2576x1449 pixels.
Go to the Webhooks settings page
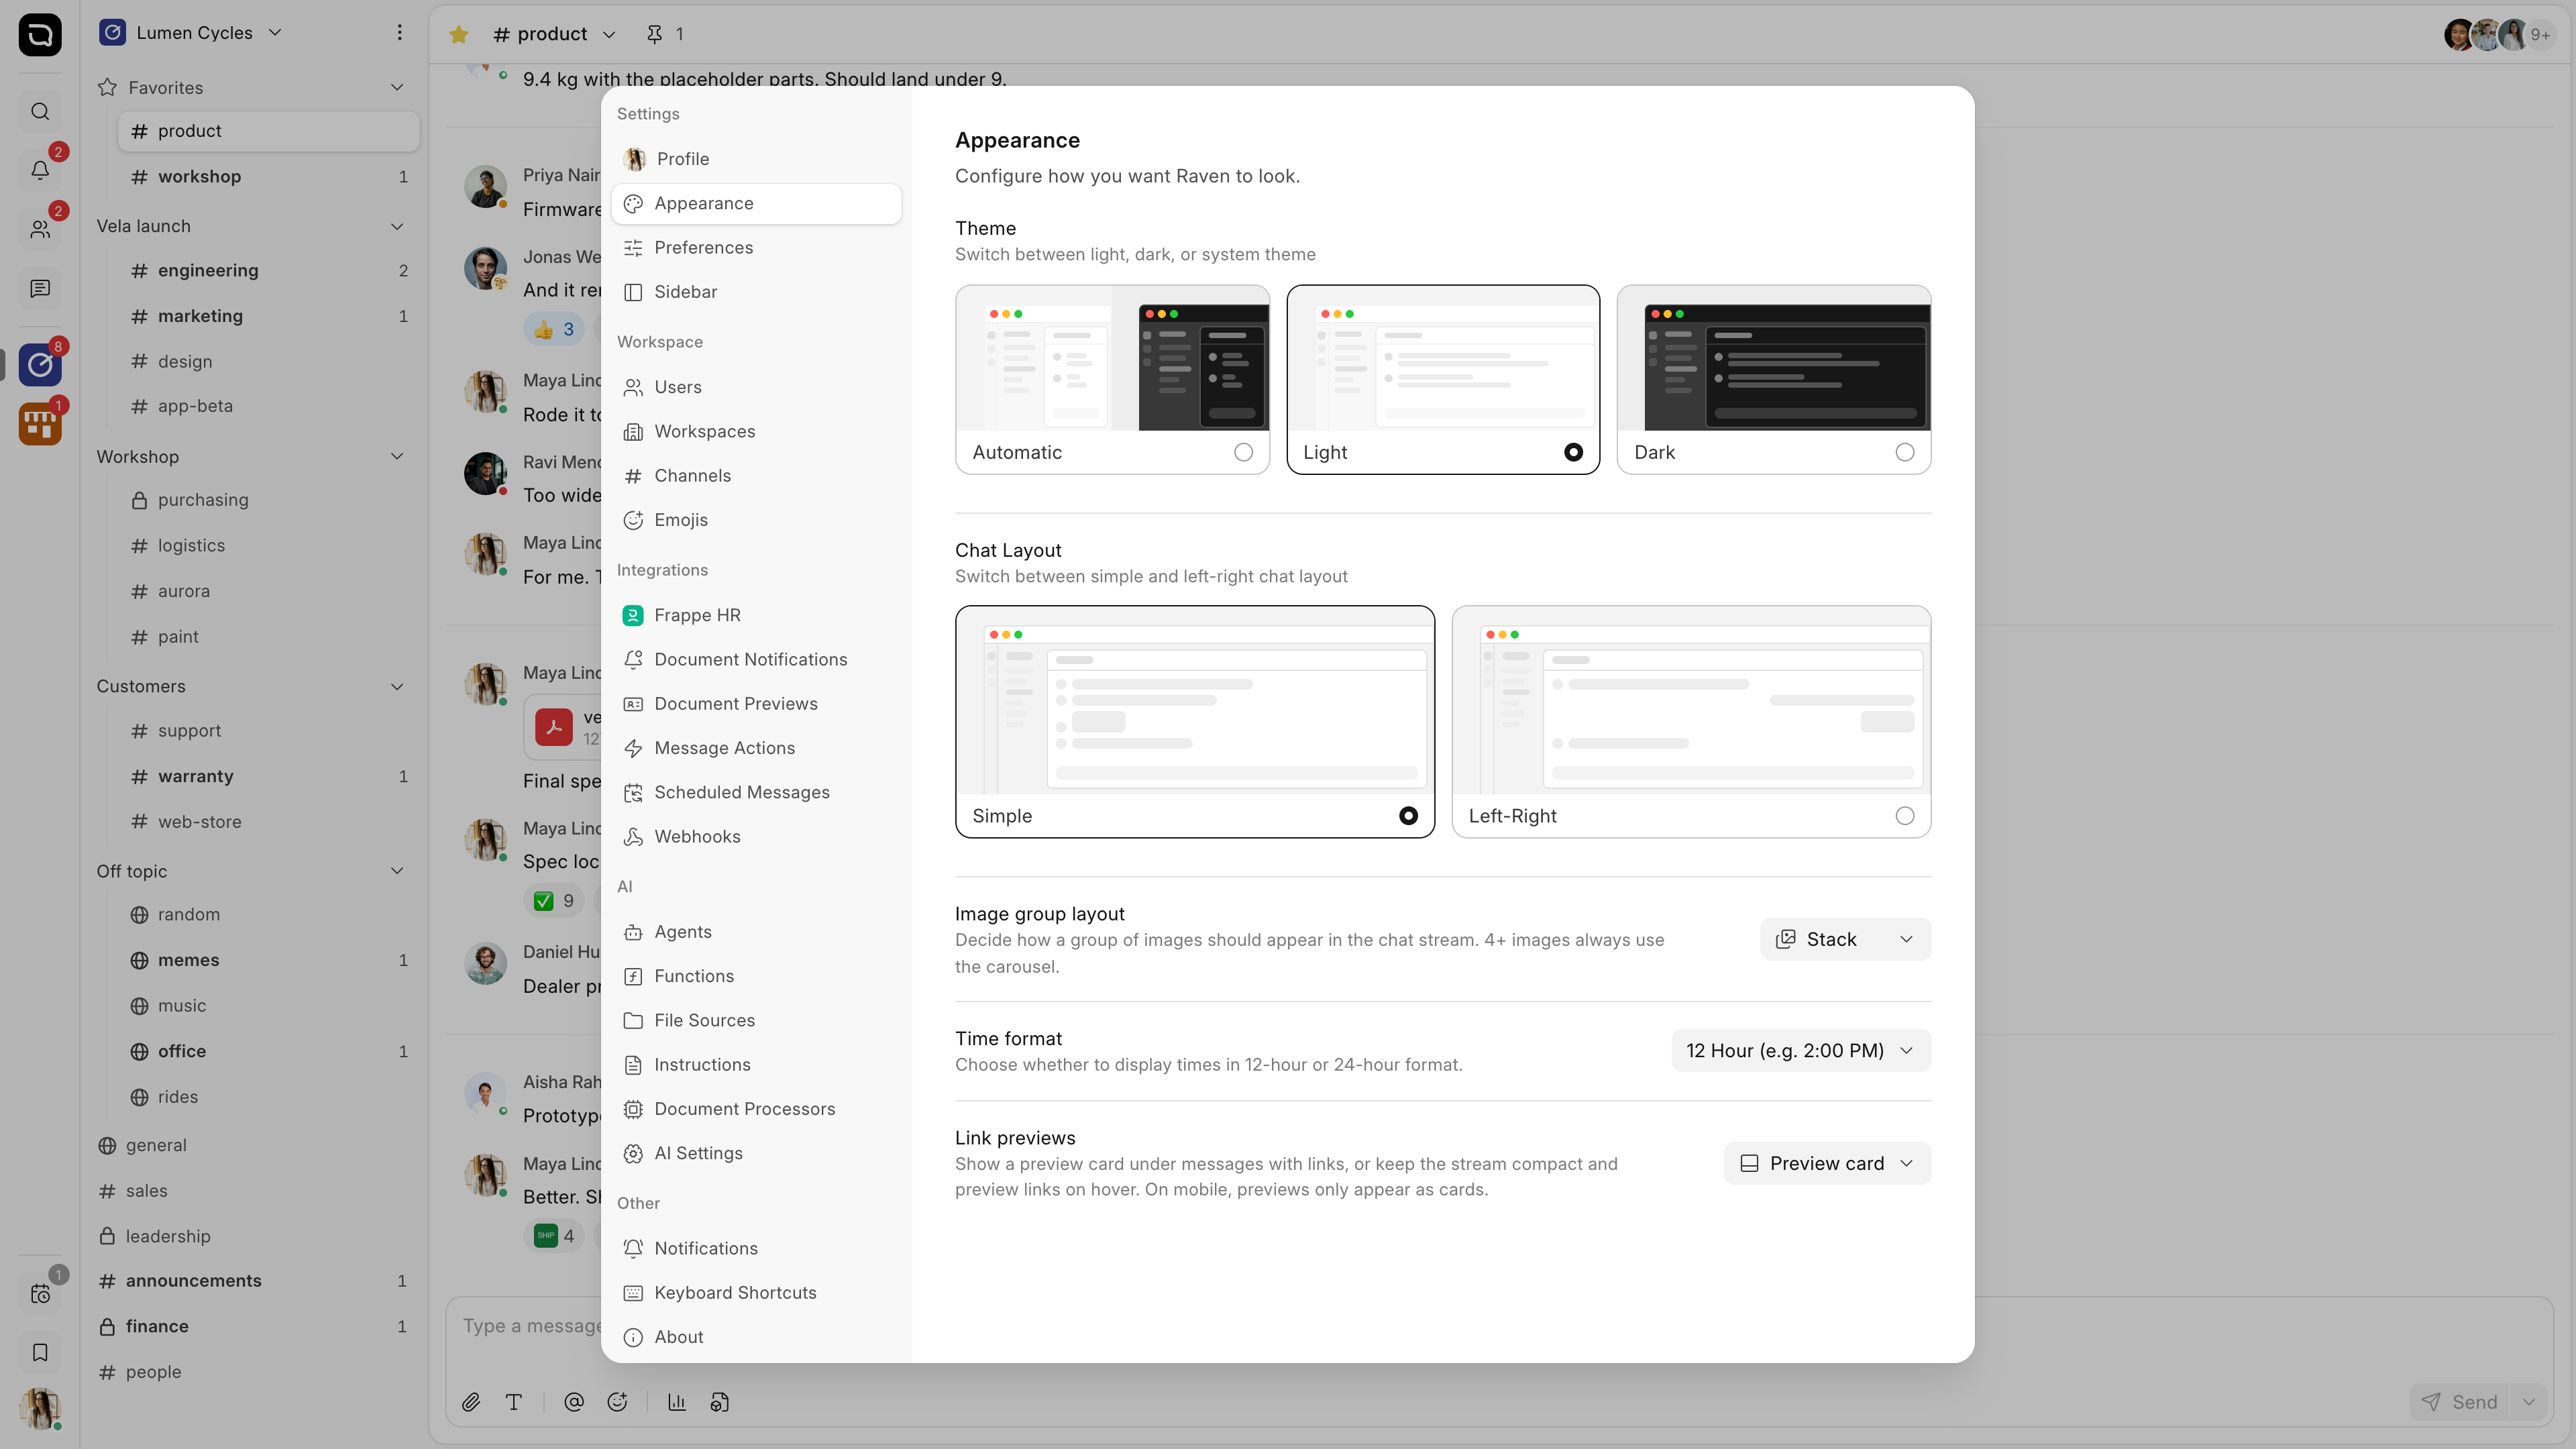click(x=756, y=837)
